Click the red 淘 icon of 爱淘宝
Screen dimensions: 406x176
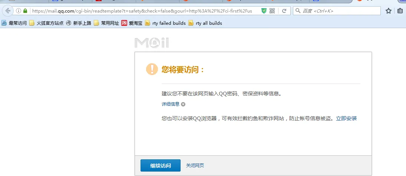(124, 23)
